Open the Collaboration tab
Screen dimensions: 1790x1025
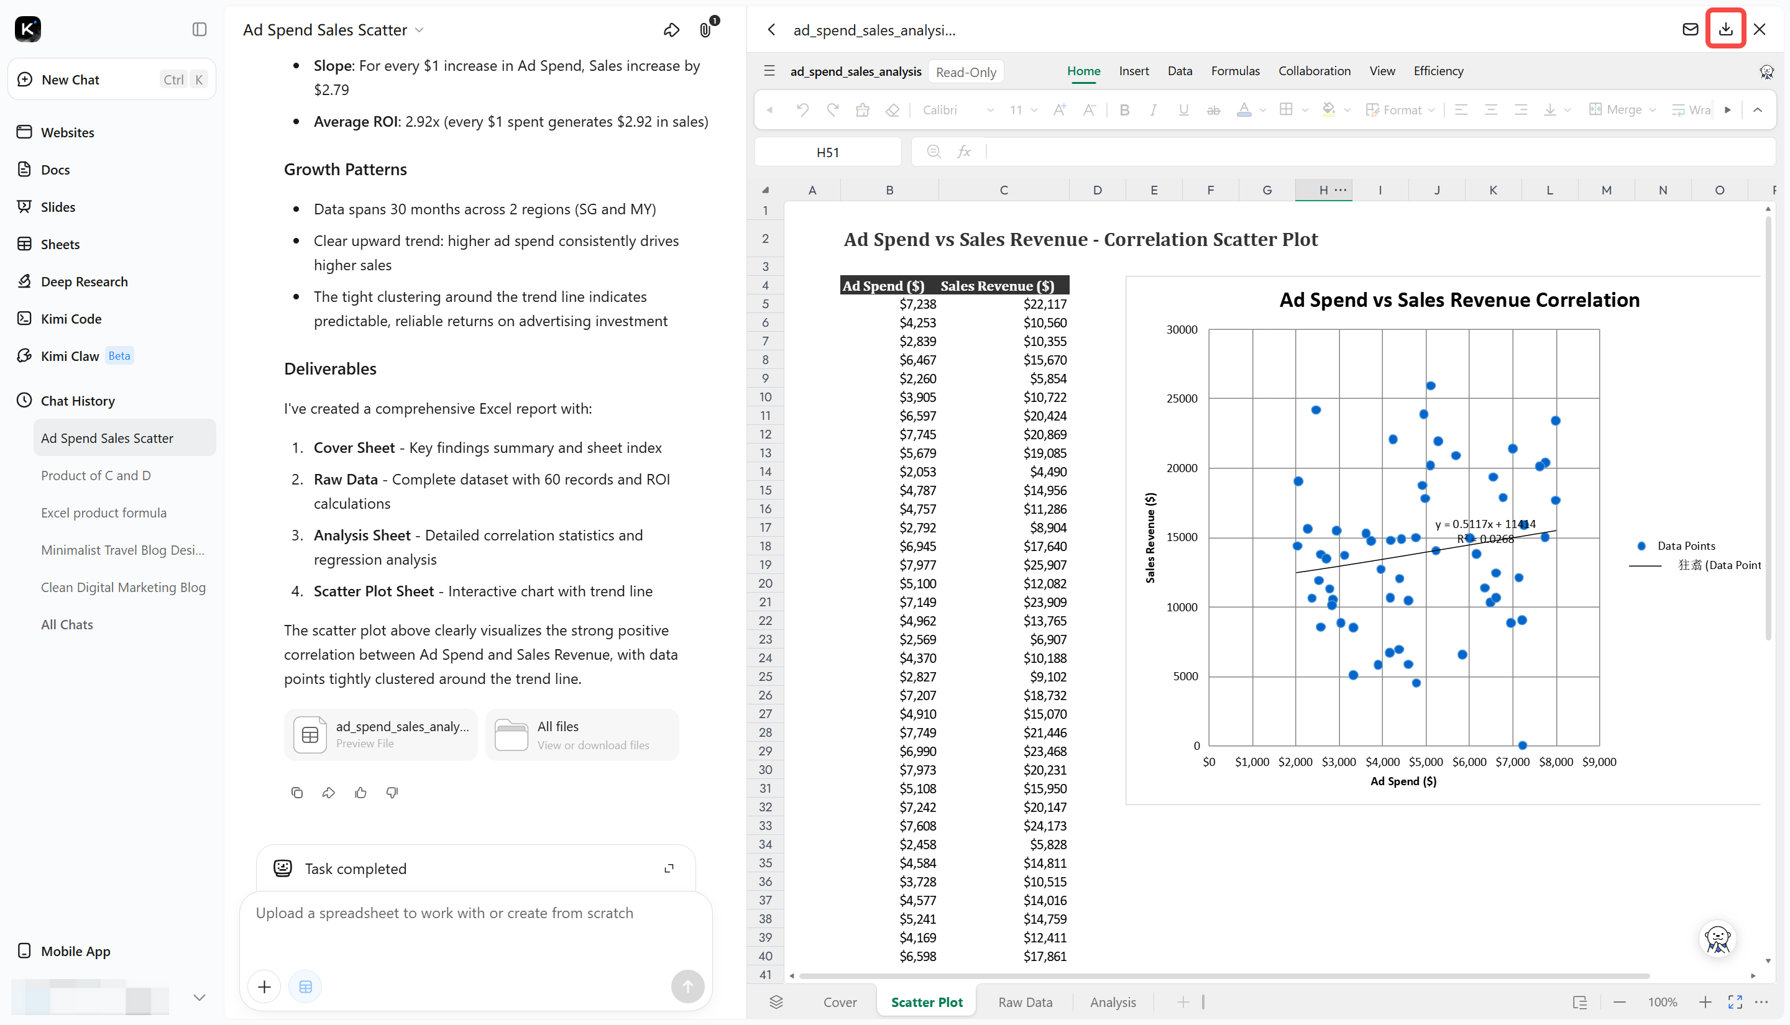pos(1314,71)
